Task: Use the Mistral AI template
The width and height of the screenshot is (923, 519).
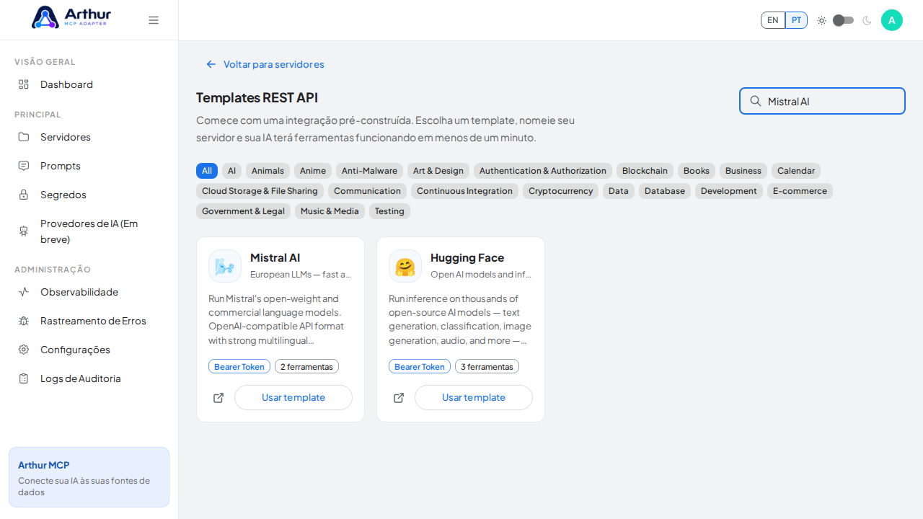Action: (x=293, y=398)
